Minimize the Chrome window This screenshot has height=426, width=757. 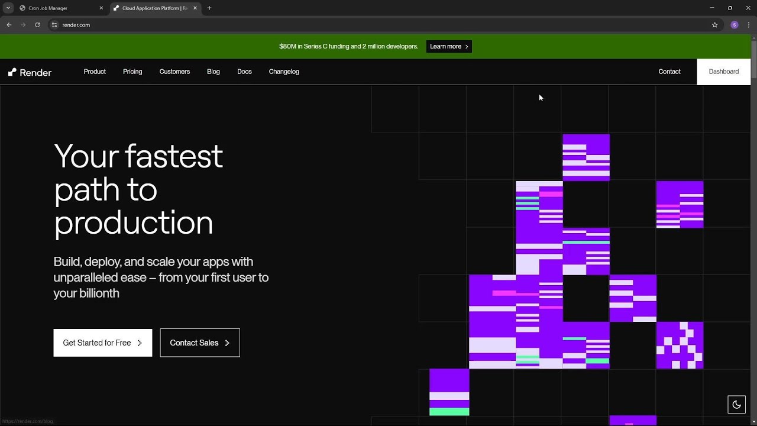click(x=711, y=8)
